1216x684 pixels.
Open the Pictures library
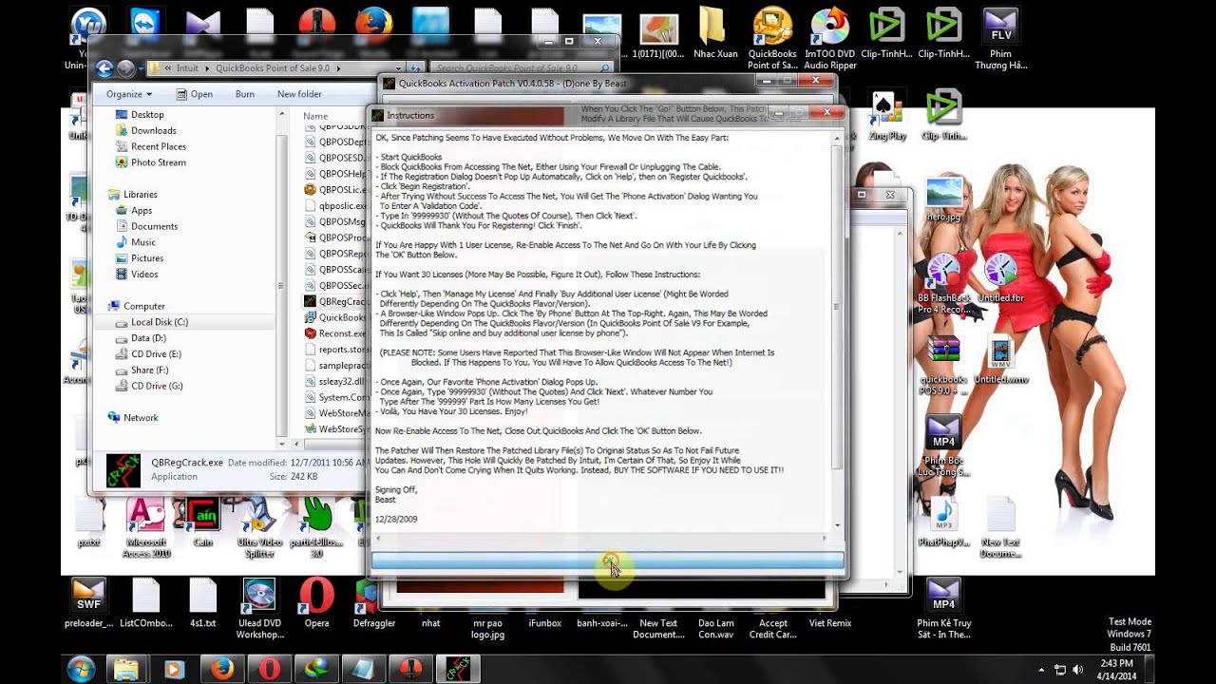[147, 258]
